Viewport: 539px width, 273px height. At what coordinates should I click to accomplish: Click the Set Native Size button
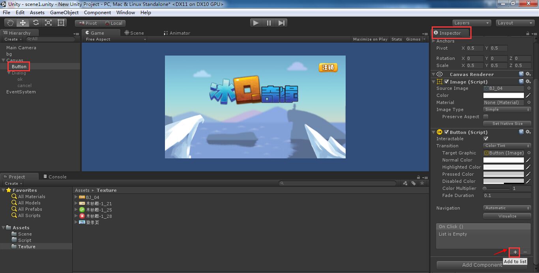coord(507,124)
